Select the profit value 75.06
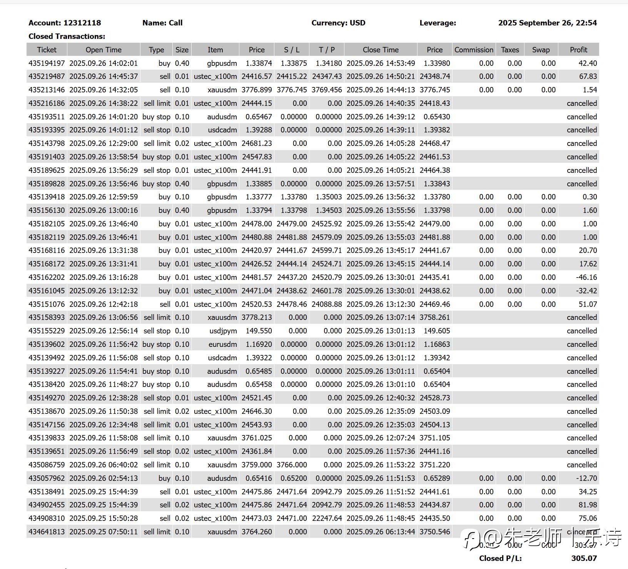The height and width of the screenshot is (569, 628). pos(588,518)
